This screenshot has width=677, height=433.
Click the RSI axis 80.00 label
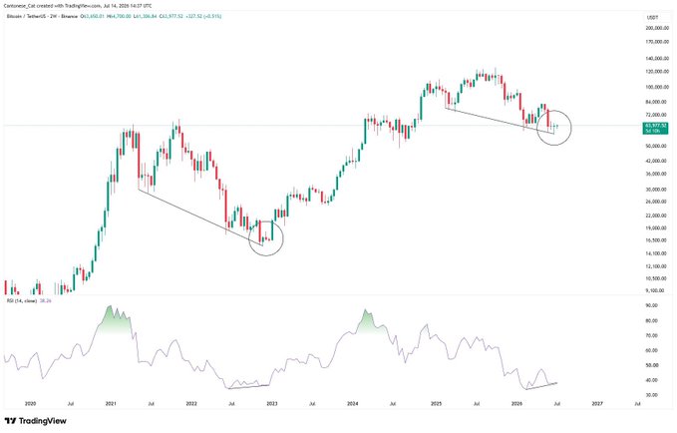pos(651,320)
